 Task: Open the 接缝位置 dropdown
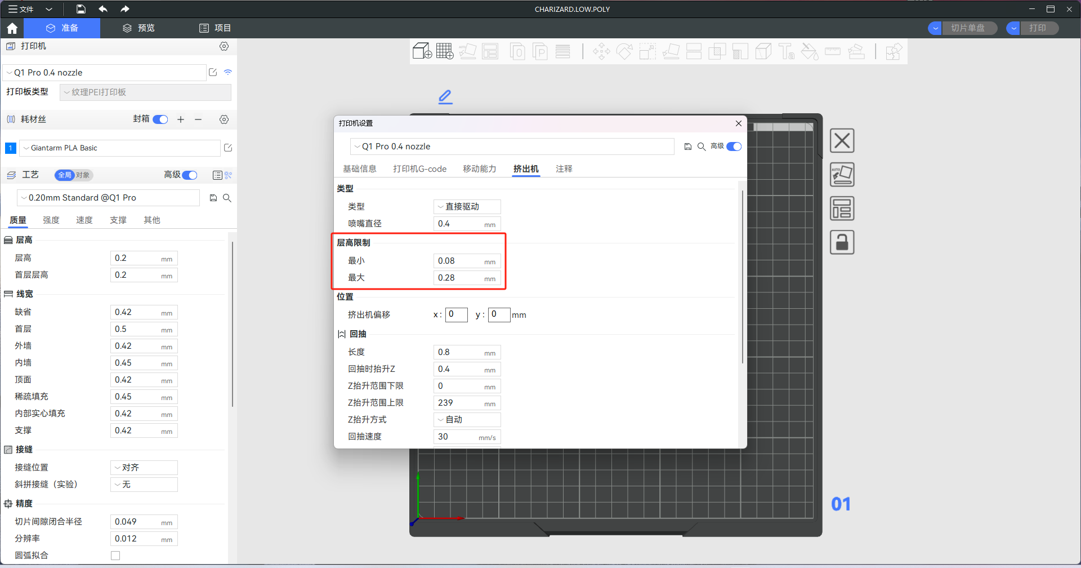coord(144,468)
